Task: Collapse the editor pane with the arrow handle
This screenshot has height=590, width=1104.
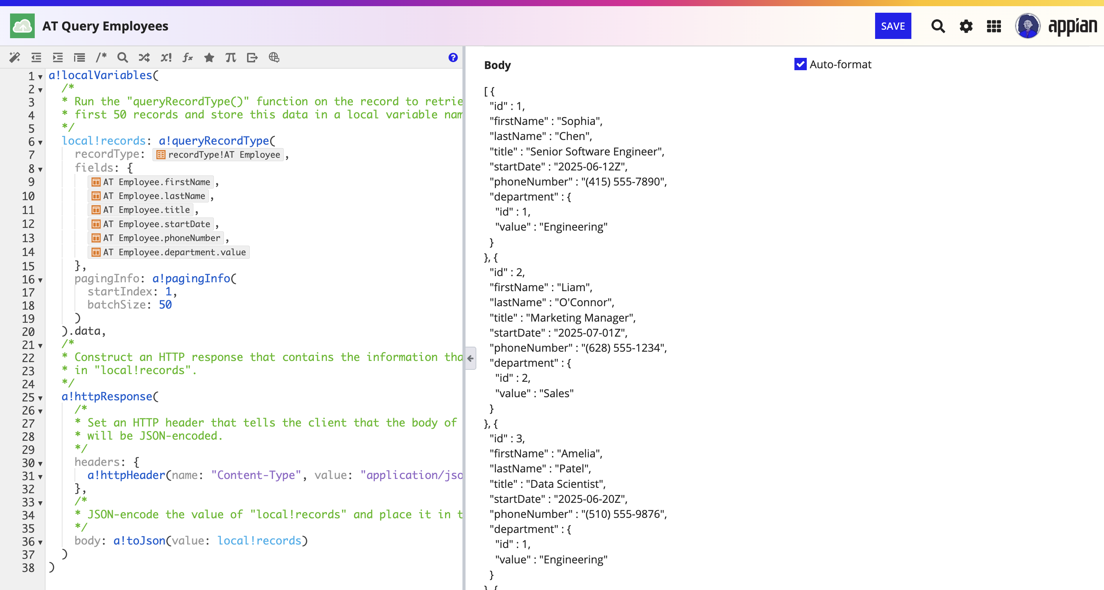Action: [x=471, y=358]
